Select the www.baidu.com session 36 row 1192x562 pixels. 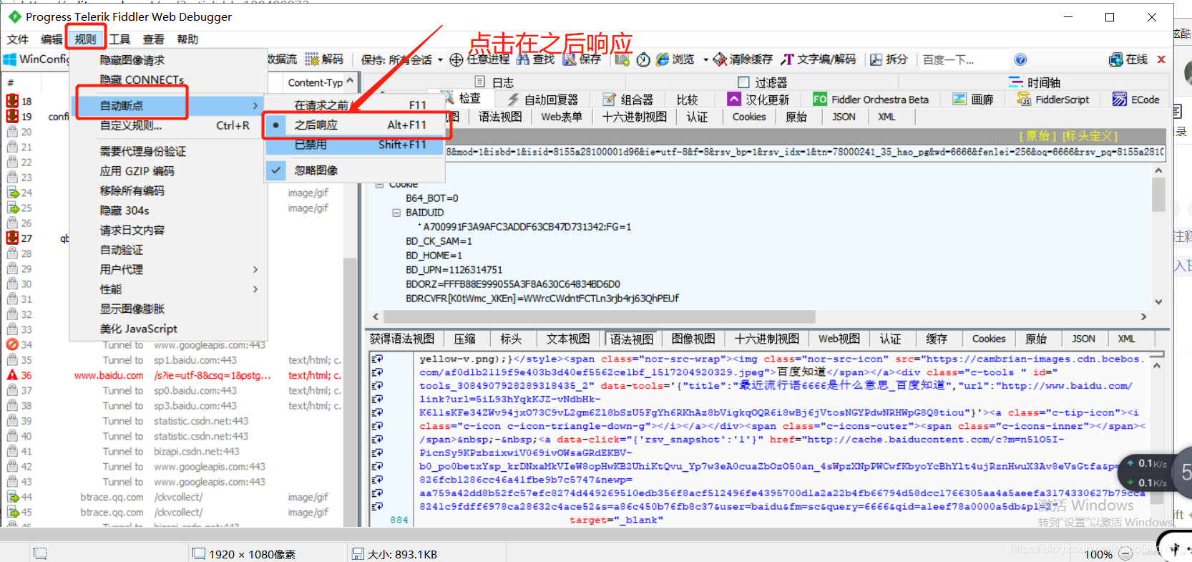172,375
